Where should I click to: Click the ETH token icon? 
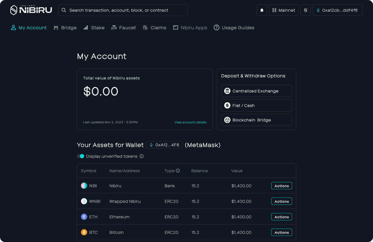coord(84,216)
